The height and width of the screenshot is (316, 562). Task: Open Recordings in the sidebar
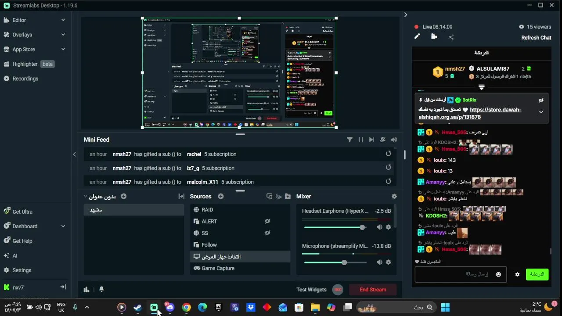point(25,79)
